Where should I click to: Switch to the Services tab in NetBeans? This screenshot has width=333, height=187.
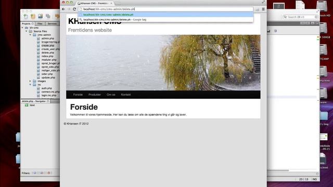point(52,24)
